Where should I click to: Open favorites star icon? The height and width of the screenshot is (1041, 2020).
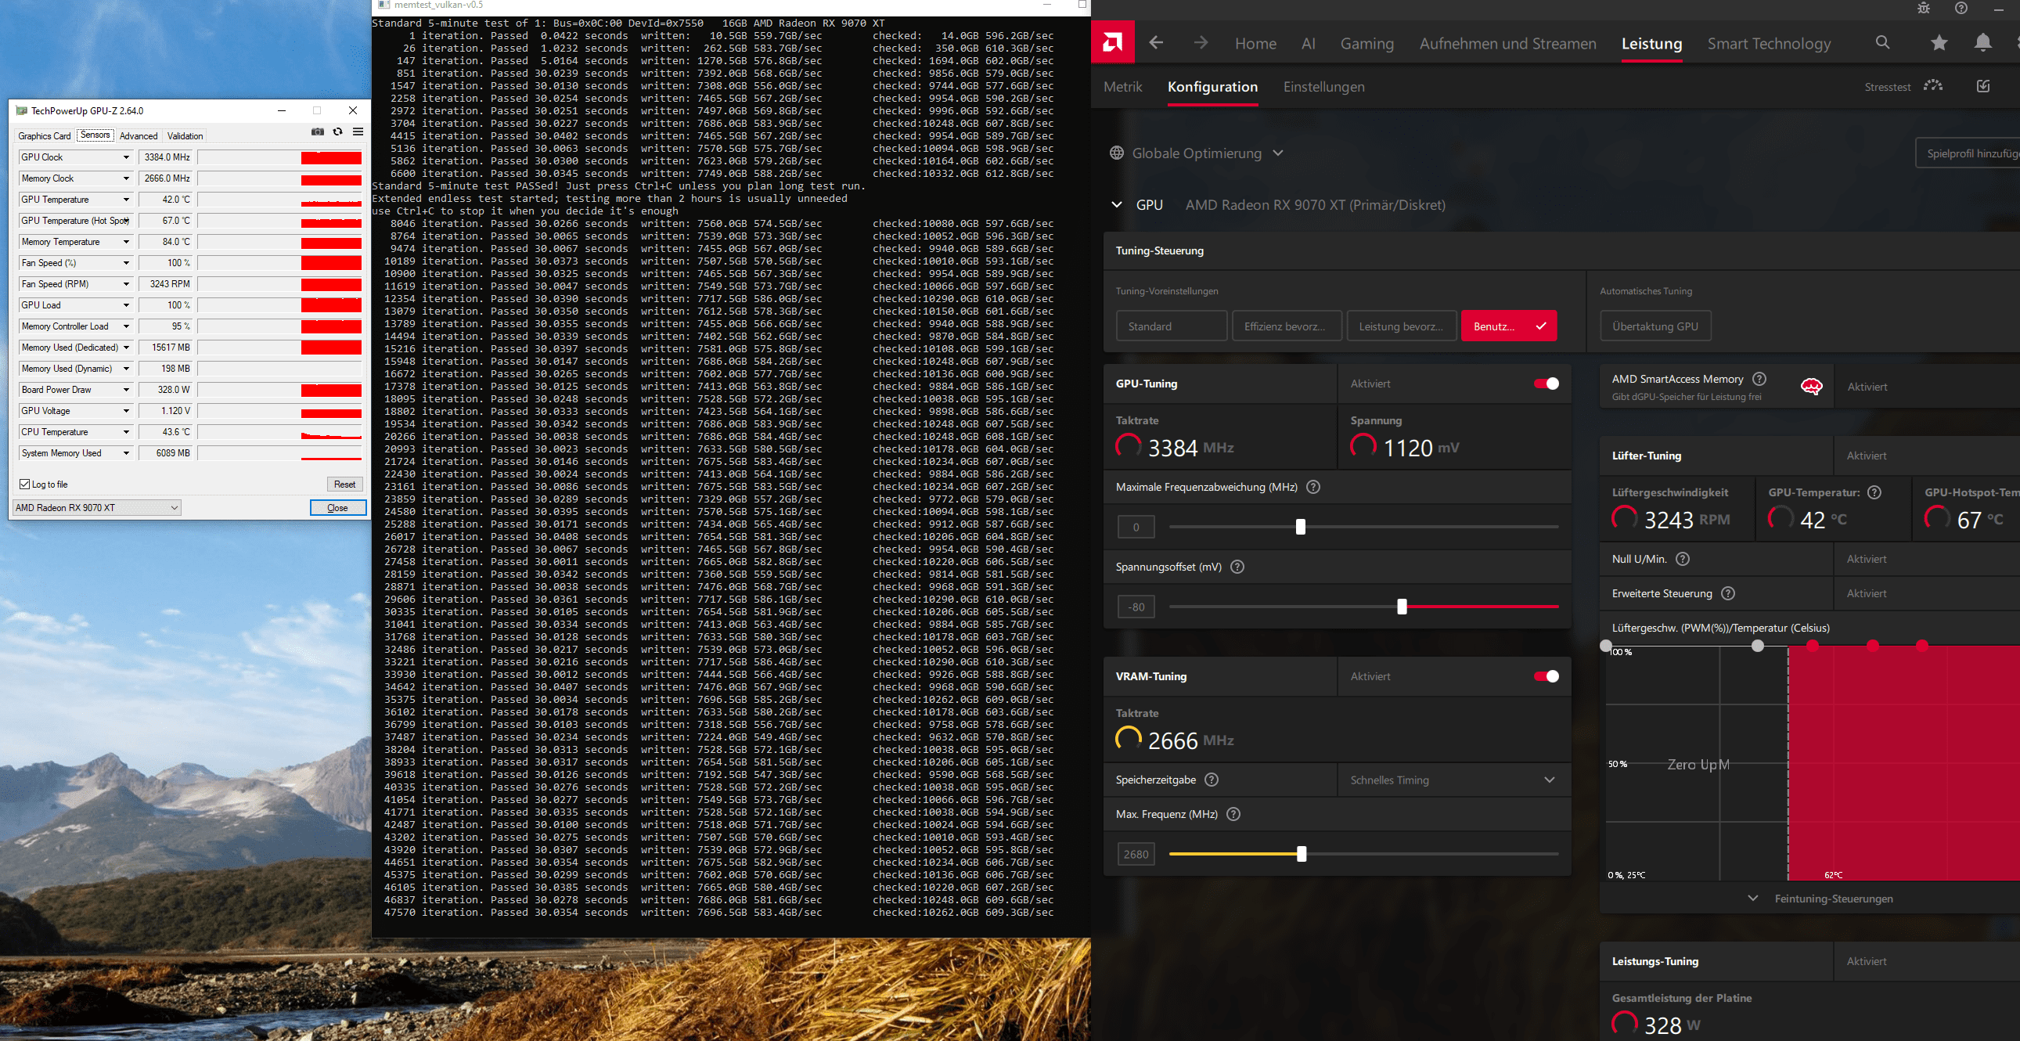tap(1939, 42)
